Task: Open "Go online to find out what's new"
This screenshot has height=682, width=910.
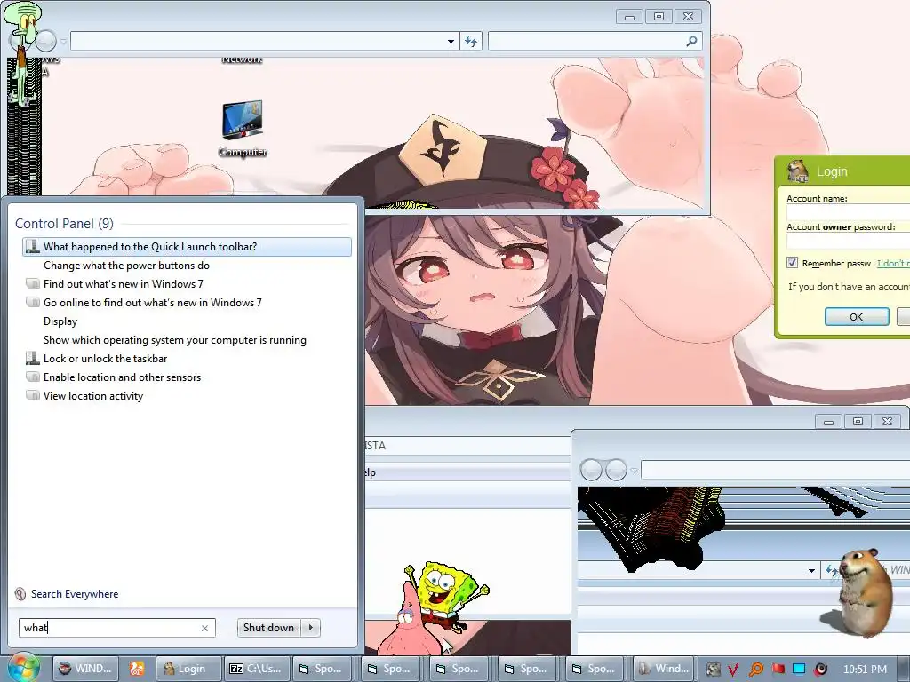Action: [x=153, y=302]
